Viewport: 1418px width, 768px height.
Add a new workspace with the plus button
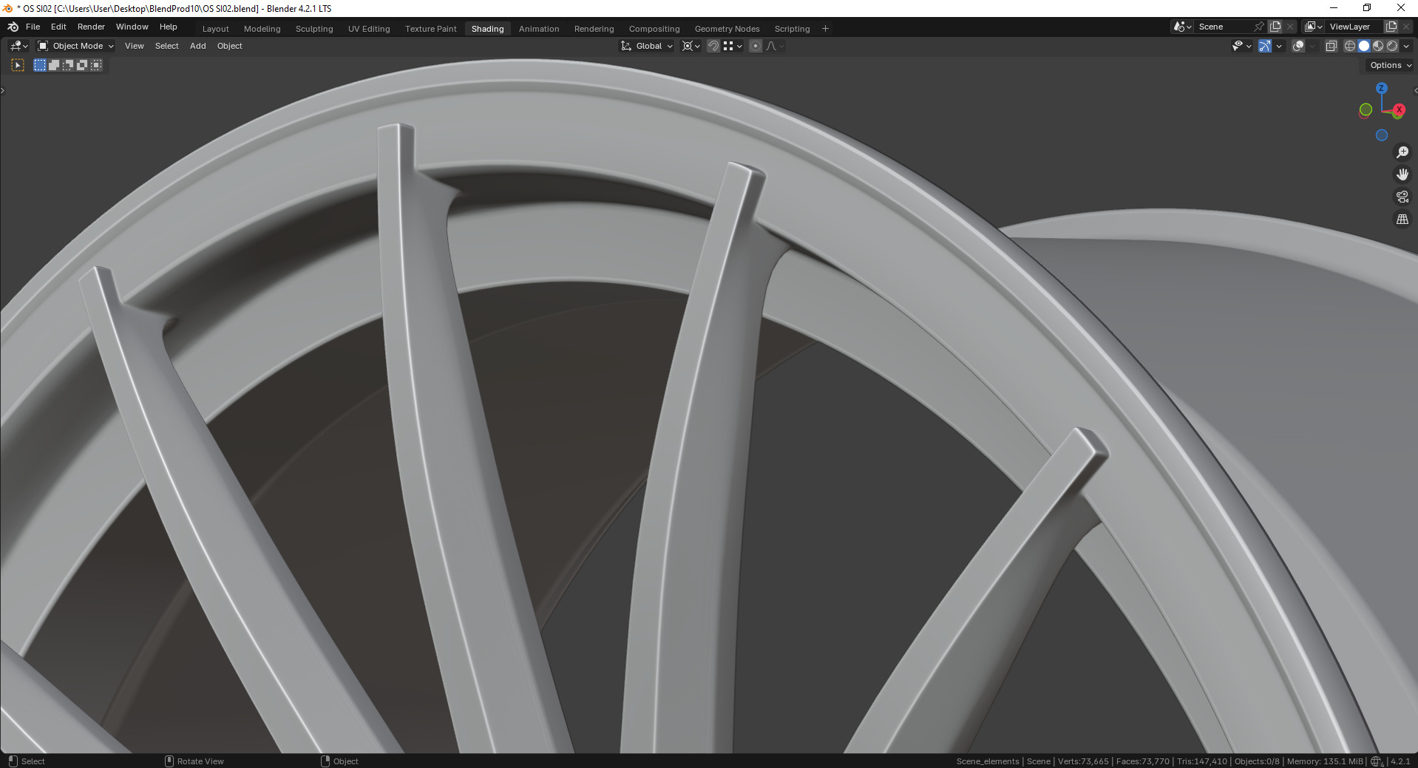[825, 29]
